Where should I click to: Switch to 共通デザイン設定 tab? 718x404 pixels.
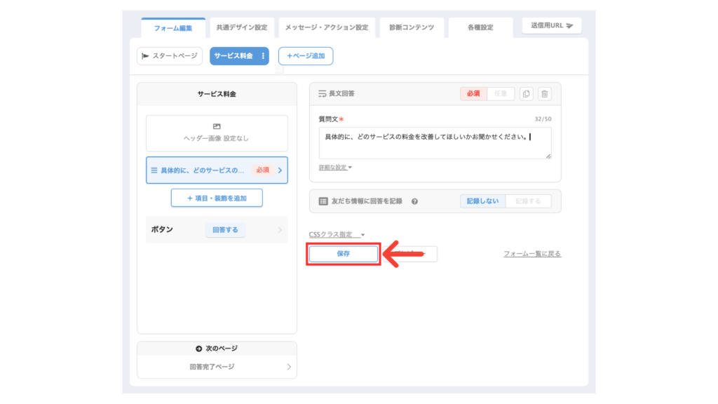tap(241, 27)
